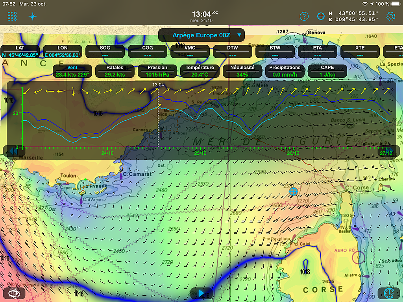Jump to 26/10 on the meteogram axis
This screenshot has width=403, height=302.
pyautogui.click(x=293, y=153)
